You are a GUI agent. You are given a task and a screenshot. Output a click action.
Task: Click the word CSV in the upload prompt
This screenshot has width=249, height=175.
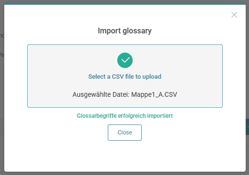(x=118, y=77)
